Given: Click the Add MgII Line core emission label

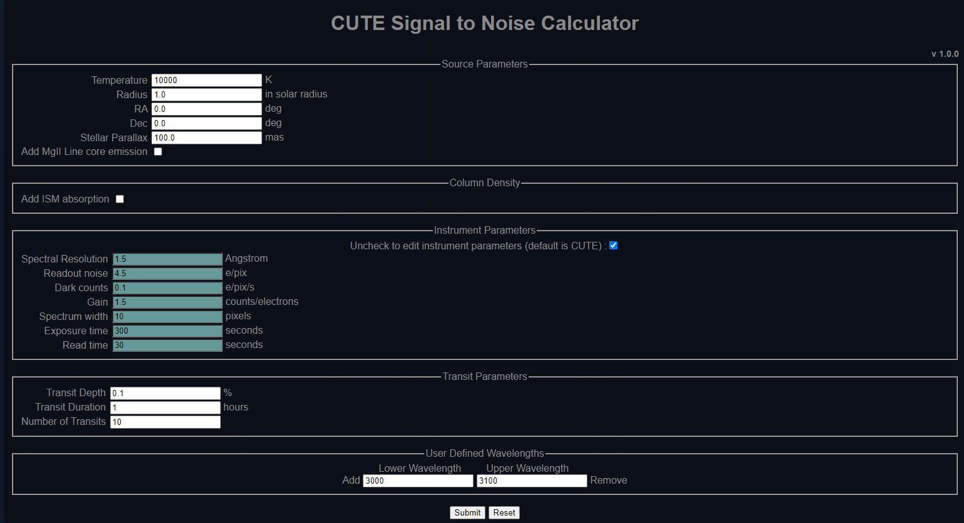Looking at the screenshot, I should (84, 151).
